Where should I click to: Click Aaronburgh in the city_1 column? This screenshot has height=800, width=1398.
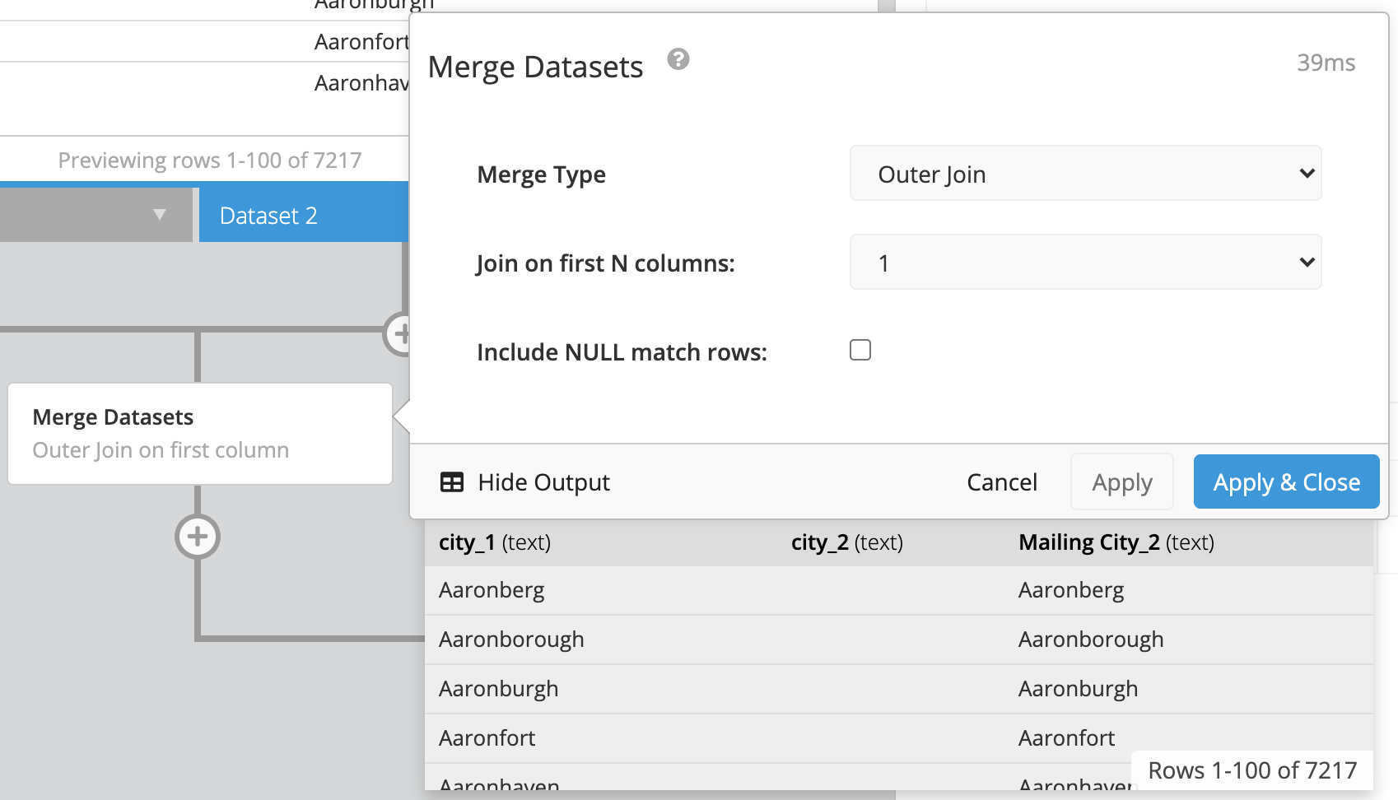click(498, 689)
